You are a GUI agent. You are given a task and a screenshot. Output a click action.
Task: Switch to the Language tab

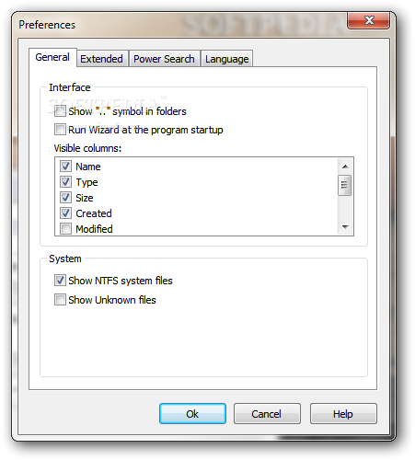(x=226, y=59)
